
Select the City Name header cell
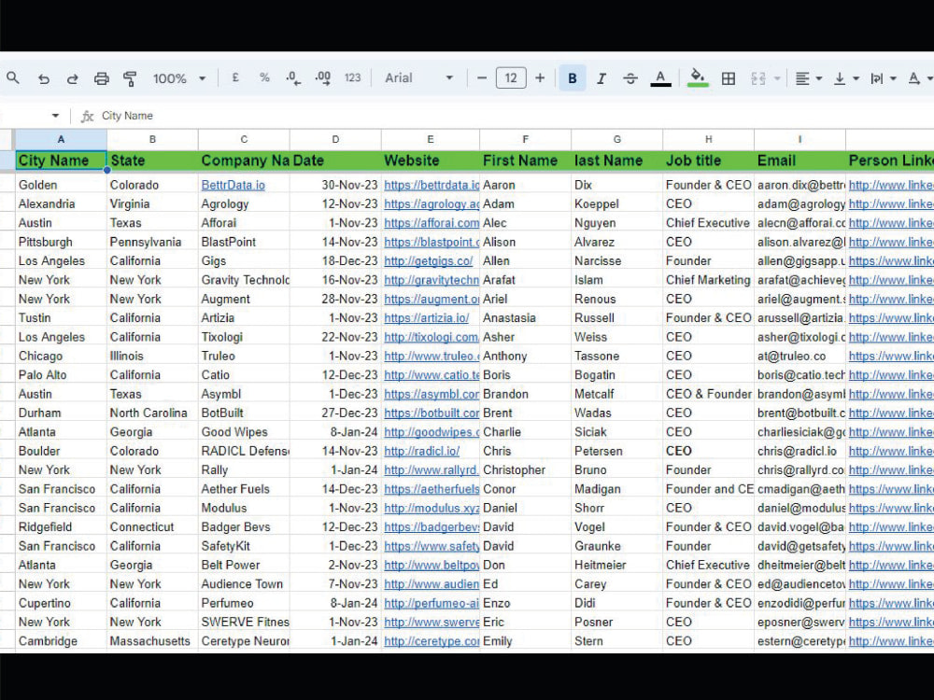[x=61, y=161]
